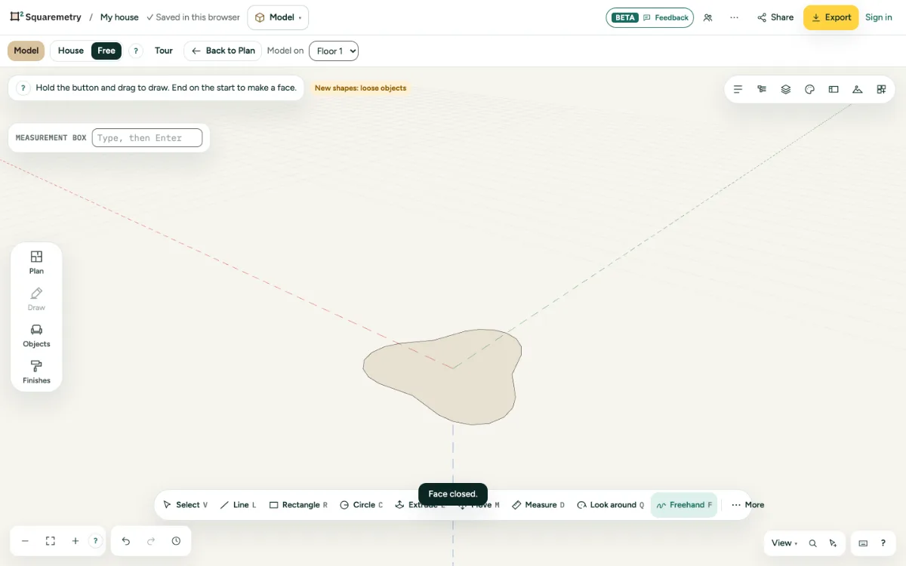Open the version history clock icon
This screenshot has height=566, width=906.
(x=176, y=541)
